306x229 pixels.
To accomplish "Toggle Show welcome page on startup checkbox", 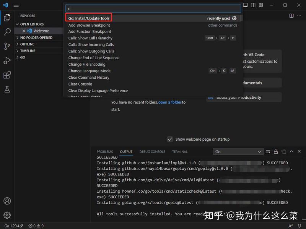I will coord(170,139).
